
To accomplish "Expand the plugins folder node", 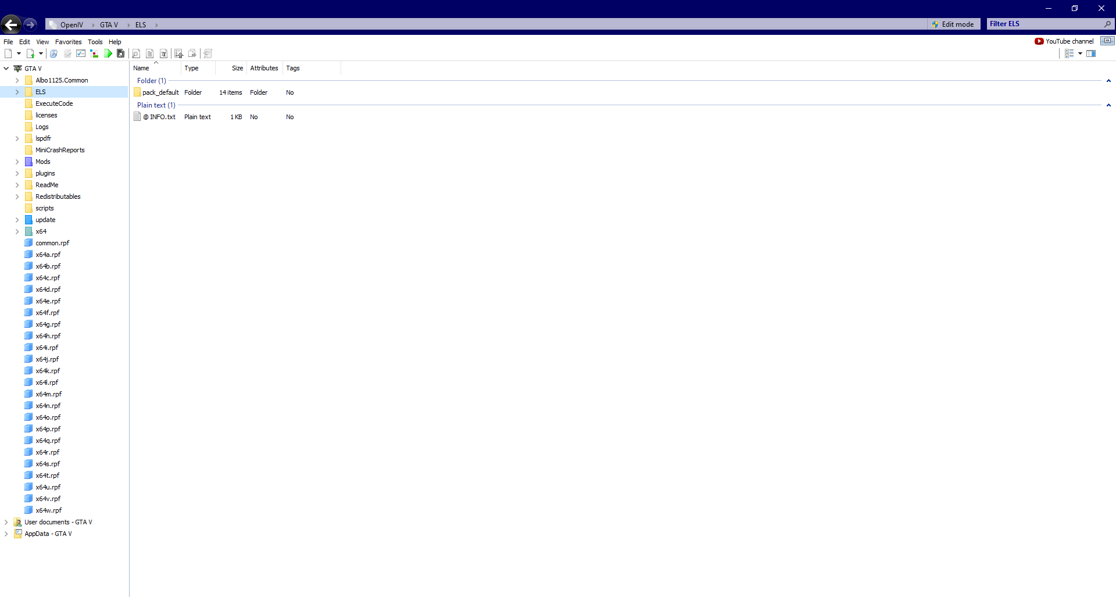I will 17,173.
